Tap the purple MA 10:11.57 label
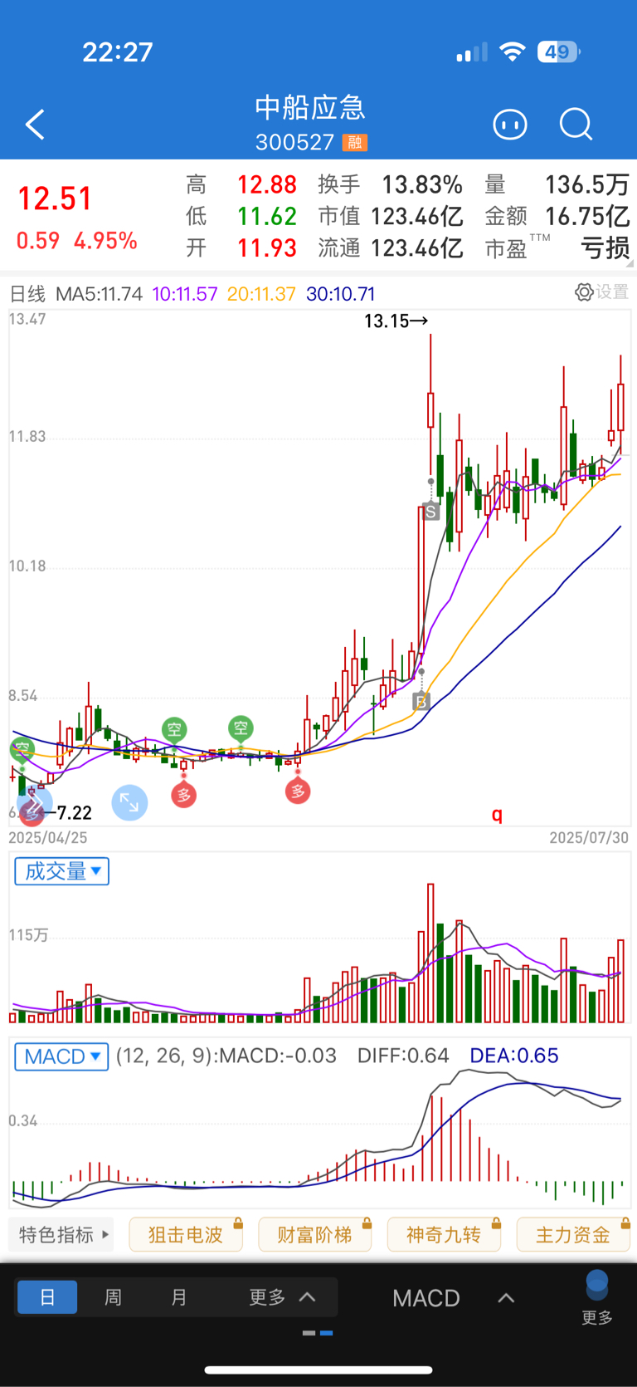Image resolution: width=637 pixels, height=1387 pixels. 185,294
